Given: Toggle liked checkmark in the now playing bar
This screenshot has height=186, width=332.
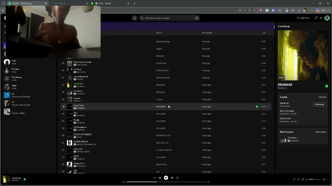Looking at the screenshot, I should [25, 179].
